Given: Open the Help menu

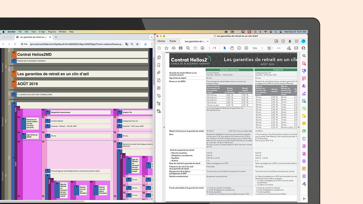Looking at the screenshot, I should (71, 32).
